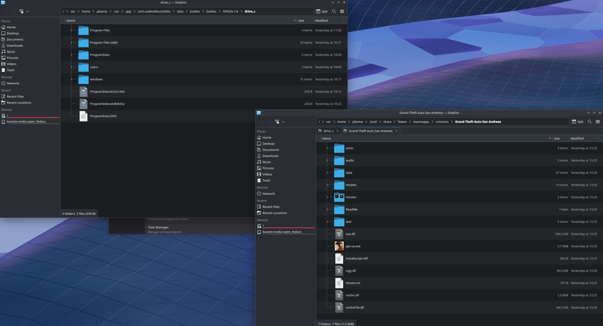Expand the windows folder tree arrow
The height and width of the screenshot is (326, 603).
(x=71, y=79)
